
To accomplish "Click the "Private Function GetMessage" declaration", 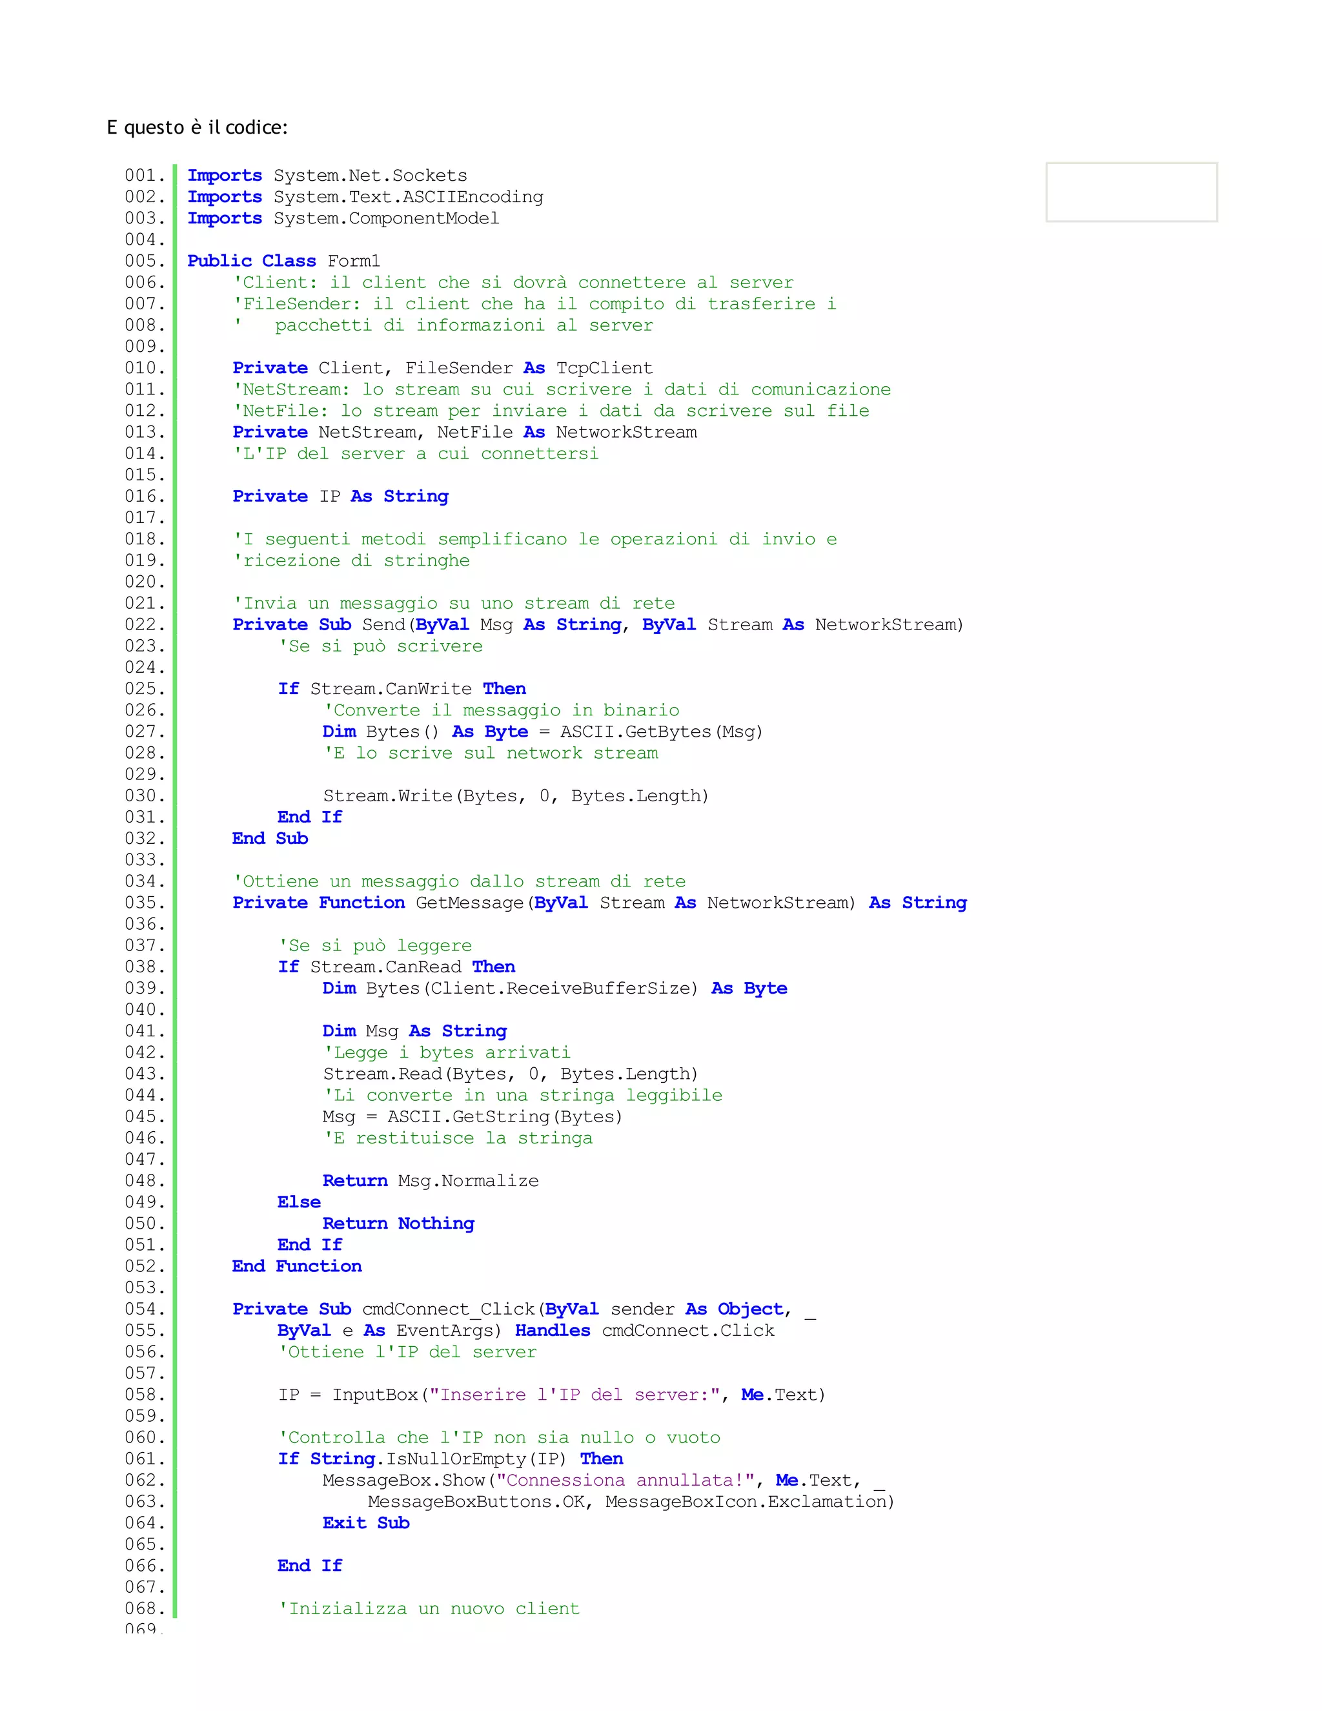I will click(x=600, y=903).
